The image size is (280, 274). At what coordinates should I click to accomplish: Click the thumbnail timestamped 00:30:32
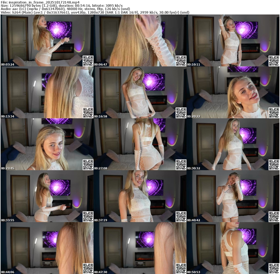(x=233, y=144)
